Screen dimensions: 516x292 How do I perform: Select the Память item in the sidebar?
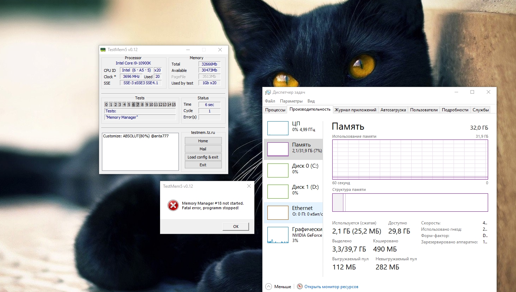click(293, 149)
